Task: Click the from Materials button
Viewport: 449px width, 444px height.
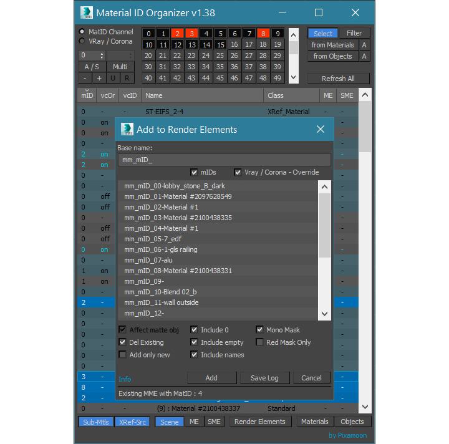Action: [333, 45]
